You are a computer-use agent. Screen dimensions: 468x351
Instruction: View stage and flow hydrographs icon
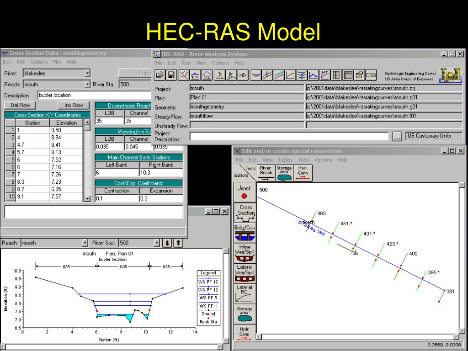313,75
